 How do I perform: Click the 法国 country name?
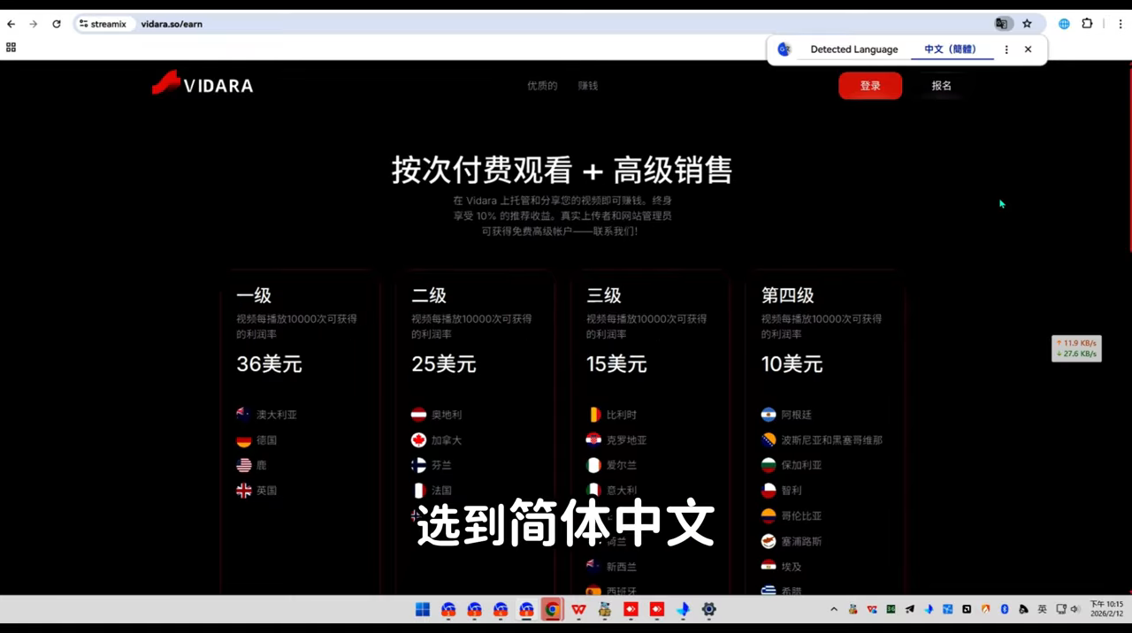pos(441,491)
